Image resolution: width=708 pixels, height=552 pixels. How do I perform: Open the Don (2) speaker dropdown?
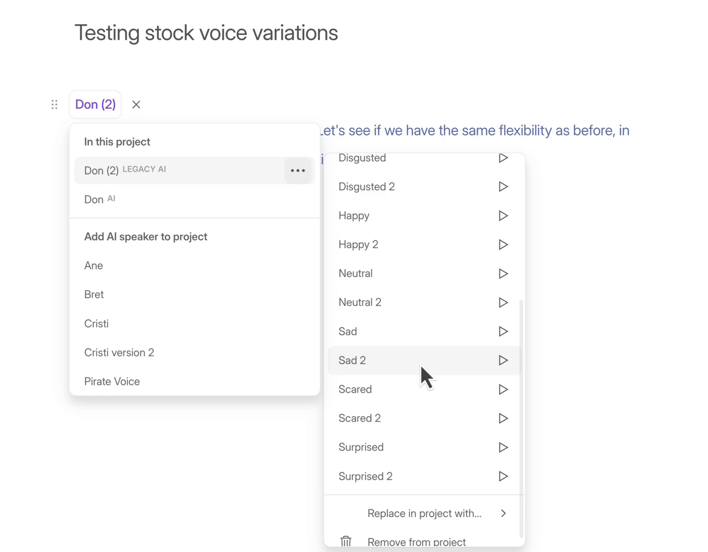click(96, 105)
